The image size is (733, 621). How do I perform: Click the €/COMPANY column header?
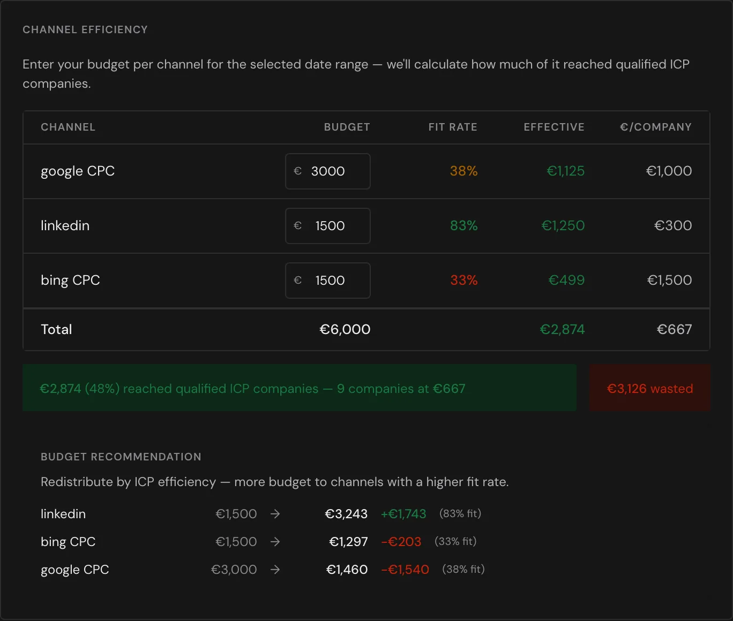point(656,127)
